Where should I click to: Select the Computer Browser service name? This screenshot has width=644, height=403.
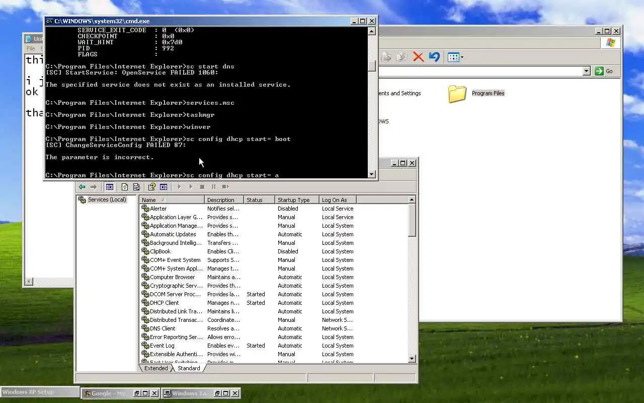click(x=172, y=277)
